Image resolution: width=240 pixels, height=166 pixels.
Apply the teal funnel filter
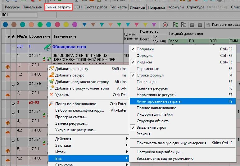(x=102, y=25)
